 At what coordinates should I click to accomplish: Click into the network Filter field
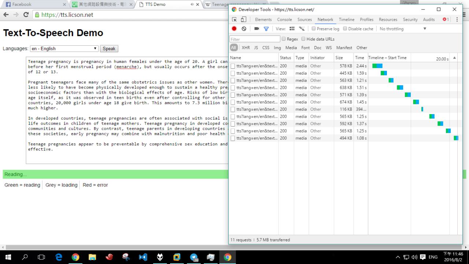(x=255, y=39)
